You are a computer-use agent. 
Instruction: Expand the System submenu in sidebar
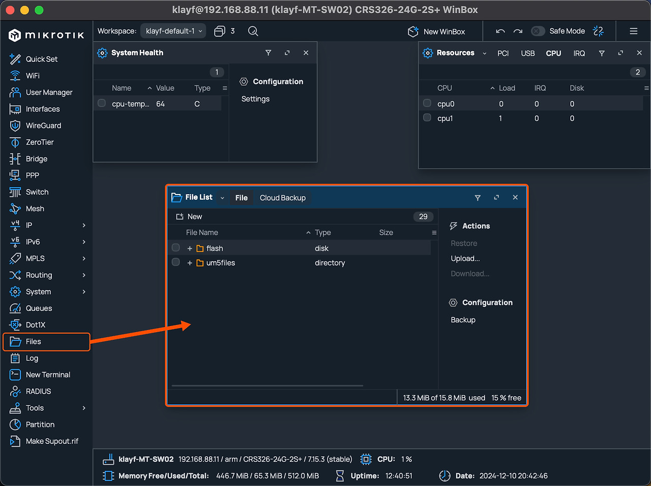(x=84, y=292)
